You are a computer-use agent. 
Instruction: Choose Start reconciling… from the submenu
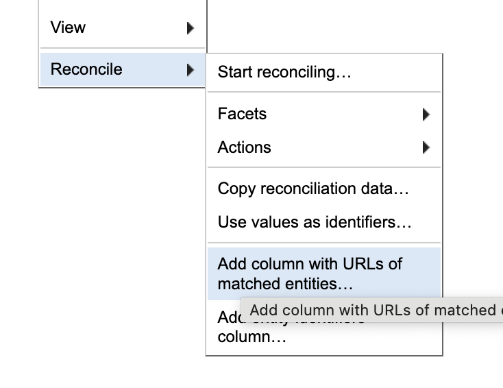tap(284, 72)
